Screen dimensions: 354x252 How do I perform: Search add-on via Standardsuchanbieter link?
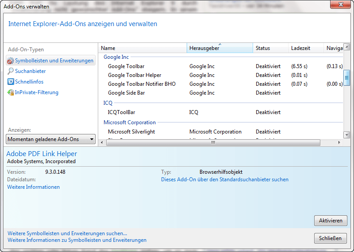tap(224, 179)
